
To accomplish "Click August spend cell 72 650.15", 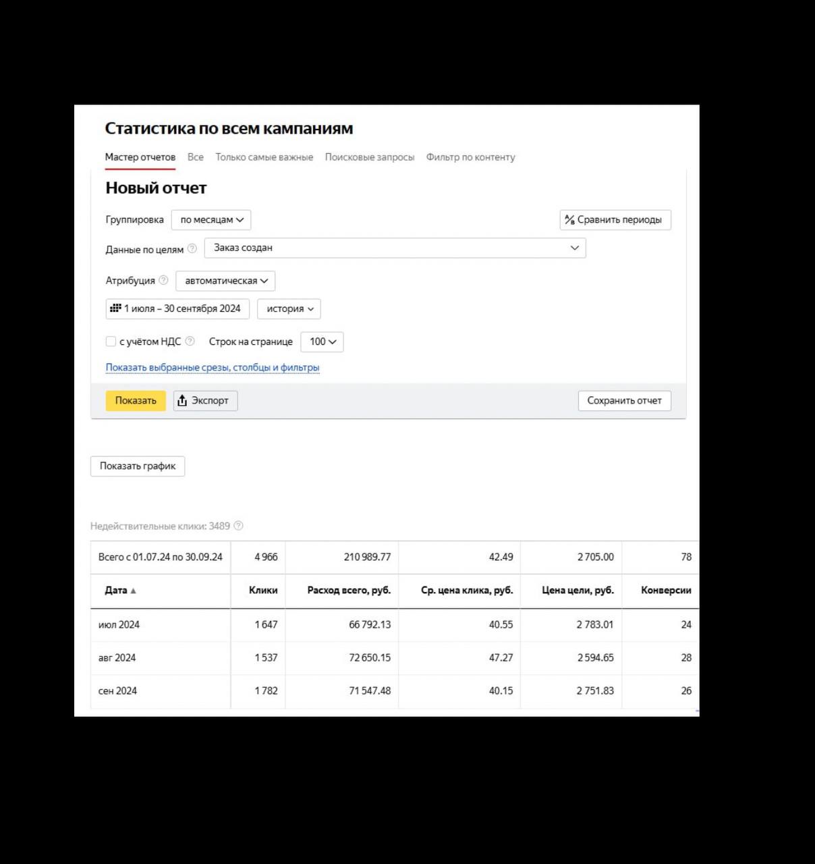I will click(x=370, y=658).
